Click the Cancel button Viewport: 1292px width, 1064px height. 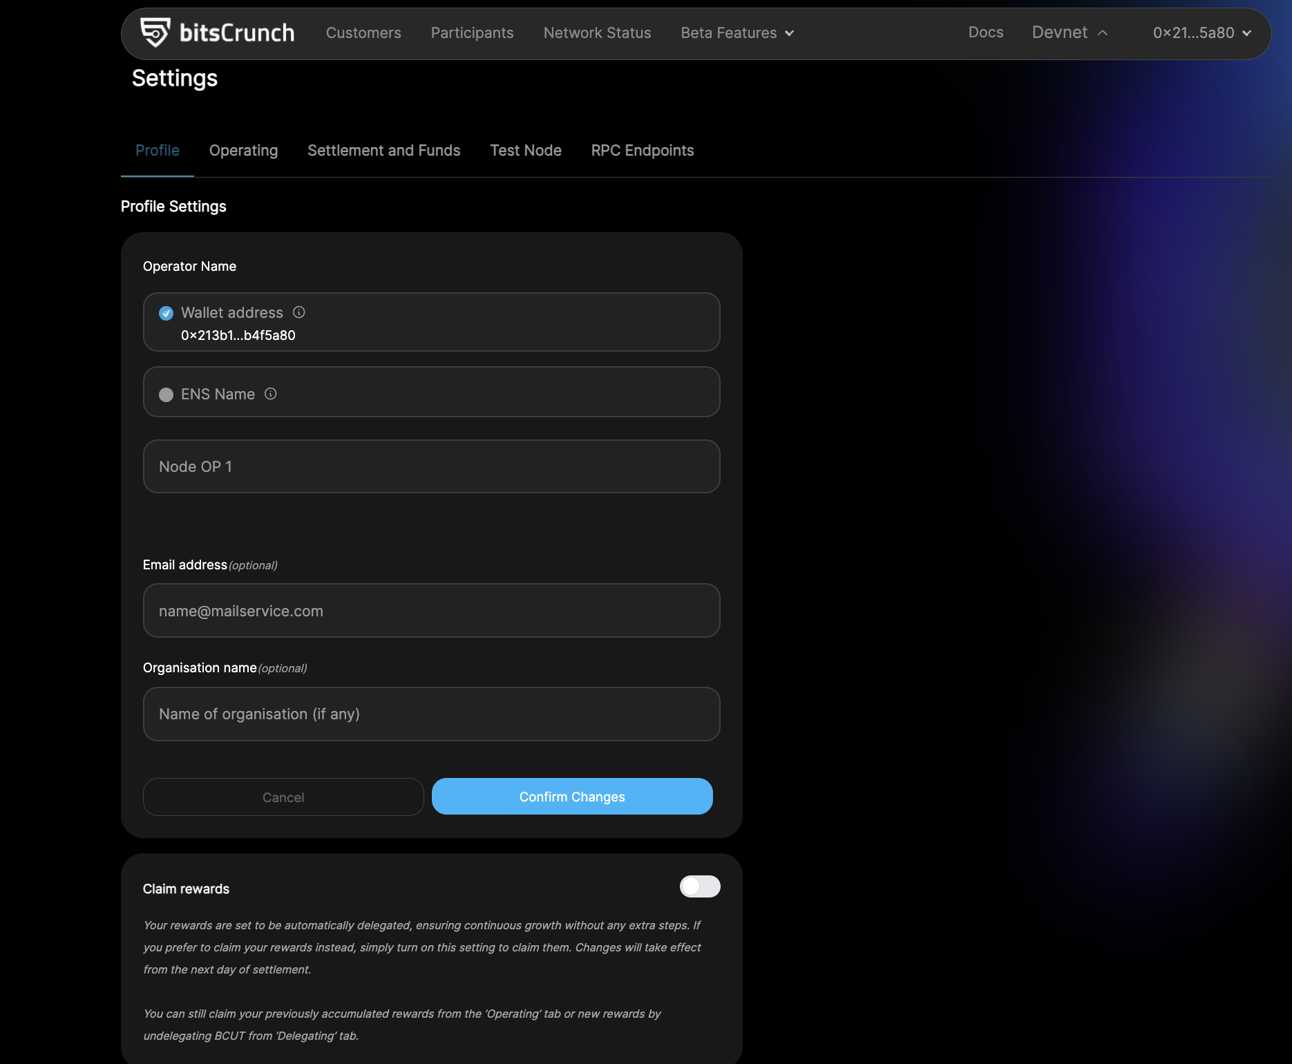[x=283, y=797]
